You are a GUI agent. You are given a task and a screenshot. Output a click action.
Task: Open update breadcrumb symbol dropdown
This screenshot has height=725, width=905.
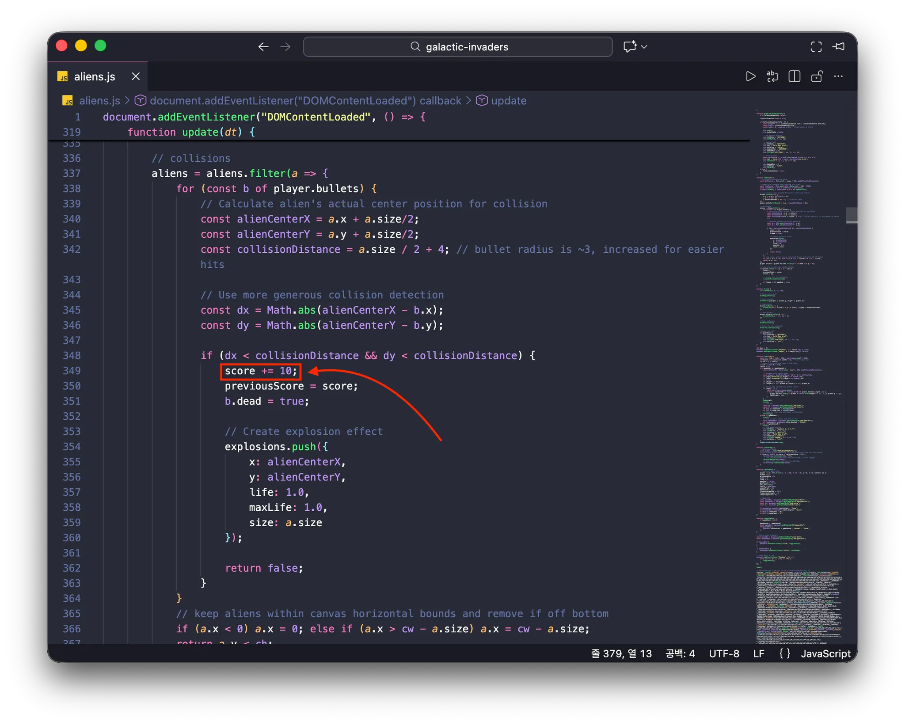pyautogui.click(x=508, y=101)
